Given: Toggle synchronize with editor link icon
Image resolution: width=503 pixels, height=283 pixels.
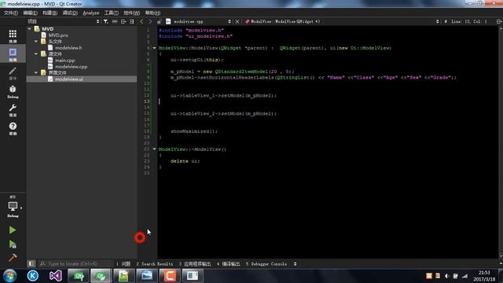Looking at the screenshot, I should pyautogui.click(x=115, y=21).
